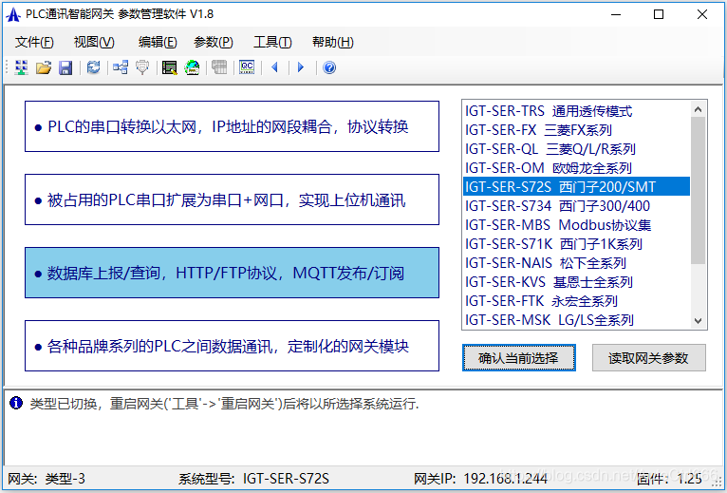Image resolution: width=727 pixels, height=493 pixels.
Task: Open the 编辑(E) menu
Action: click(x=158, y=42)
